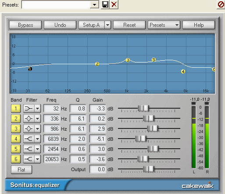This screenshot has height=194, width=225.
Task: Click band 1 Q field showing 0.8
Action: pos(78,109)
